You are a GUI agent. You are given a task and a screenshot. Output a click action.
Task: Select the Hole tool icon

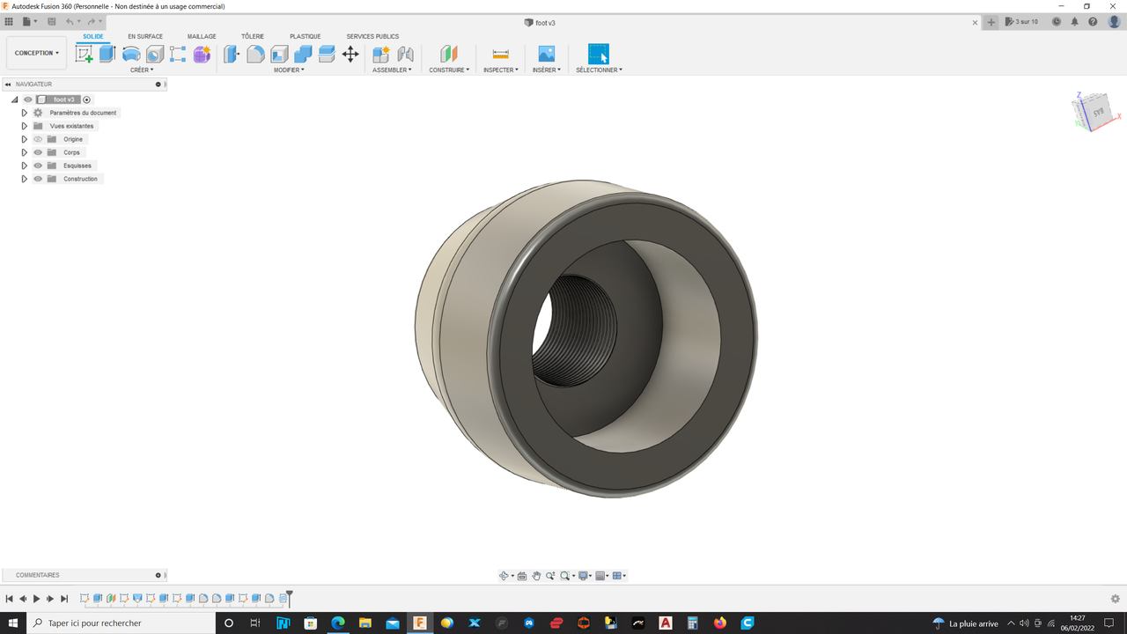tap(155, 54)
